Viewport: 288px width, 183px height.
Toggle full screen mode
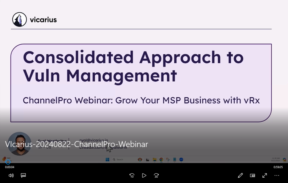(x=265, y=175)
